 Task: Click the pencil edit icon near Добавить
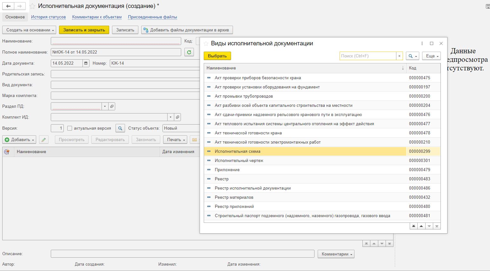click(x=44, y=140)
